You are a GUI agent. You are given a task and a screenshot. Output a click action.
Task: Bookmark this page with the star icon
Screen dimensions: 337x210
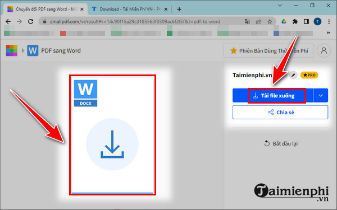[270, 21]
